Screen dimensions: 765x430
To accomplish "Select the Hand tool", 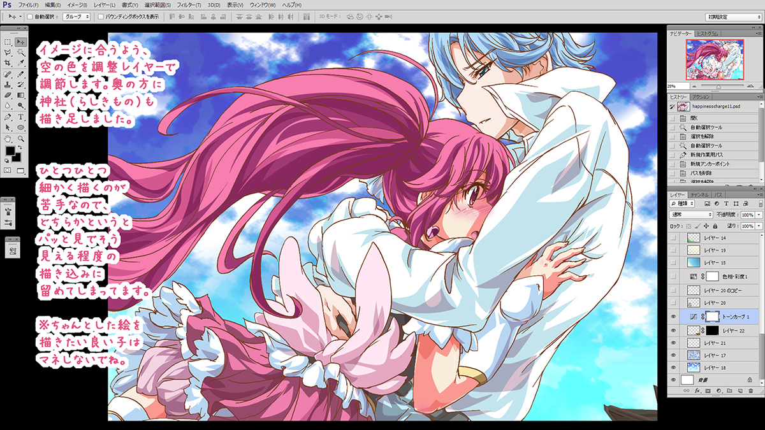I will (x=7, y=138).
